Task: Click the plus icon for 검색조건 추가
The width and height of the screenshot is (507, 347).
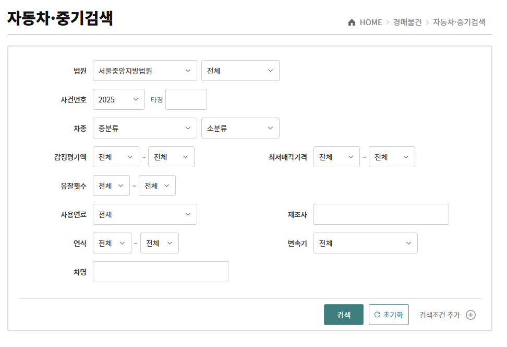Action: [470, 315]
